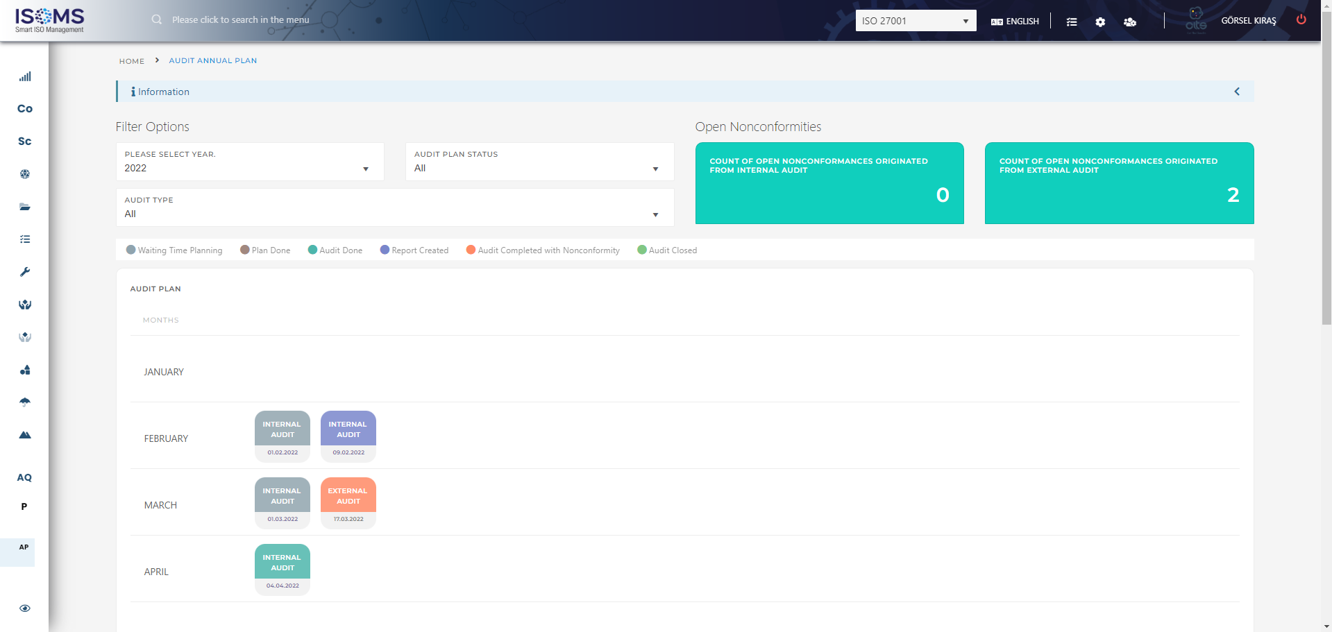Open the folder icon in the left sidebar
This screenshot has width=1332, height=632.
pos(24,207)
